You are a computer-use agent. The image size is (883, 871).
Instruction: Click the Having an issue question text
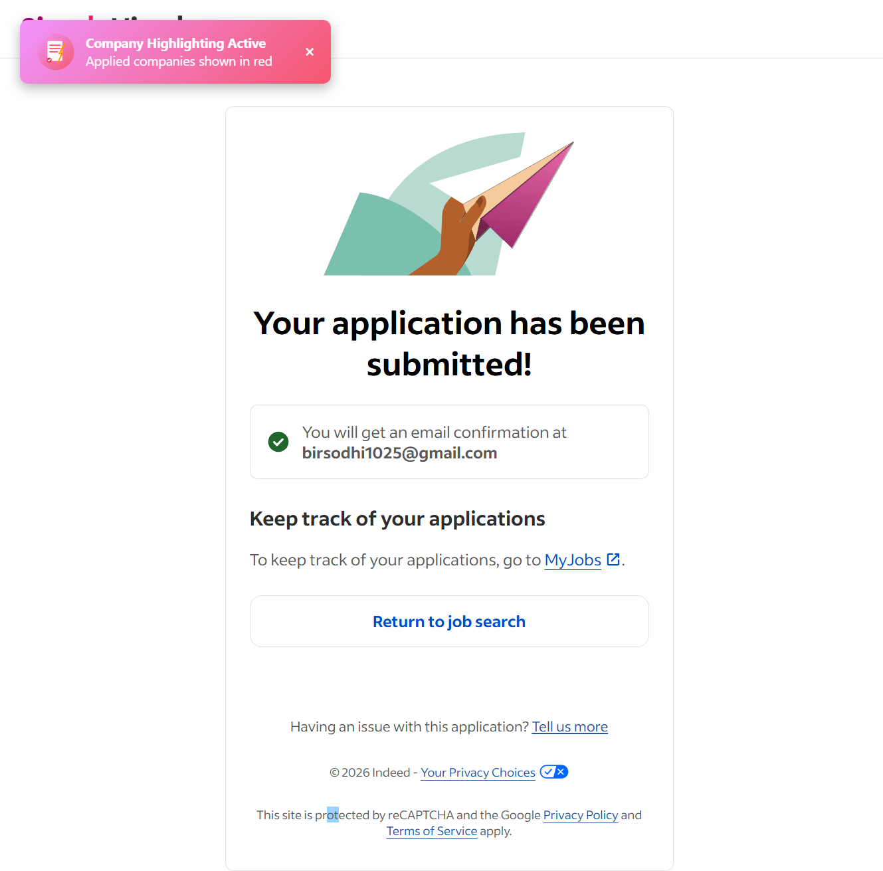409,727
